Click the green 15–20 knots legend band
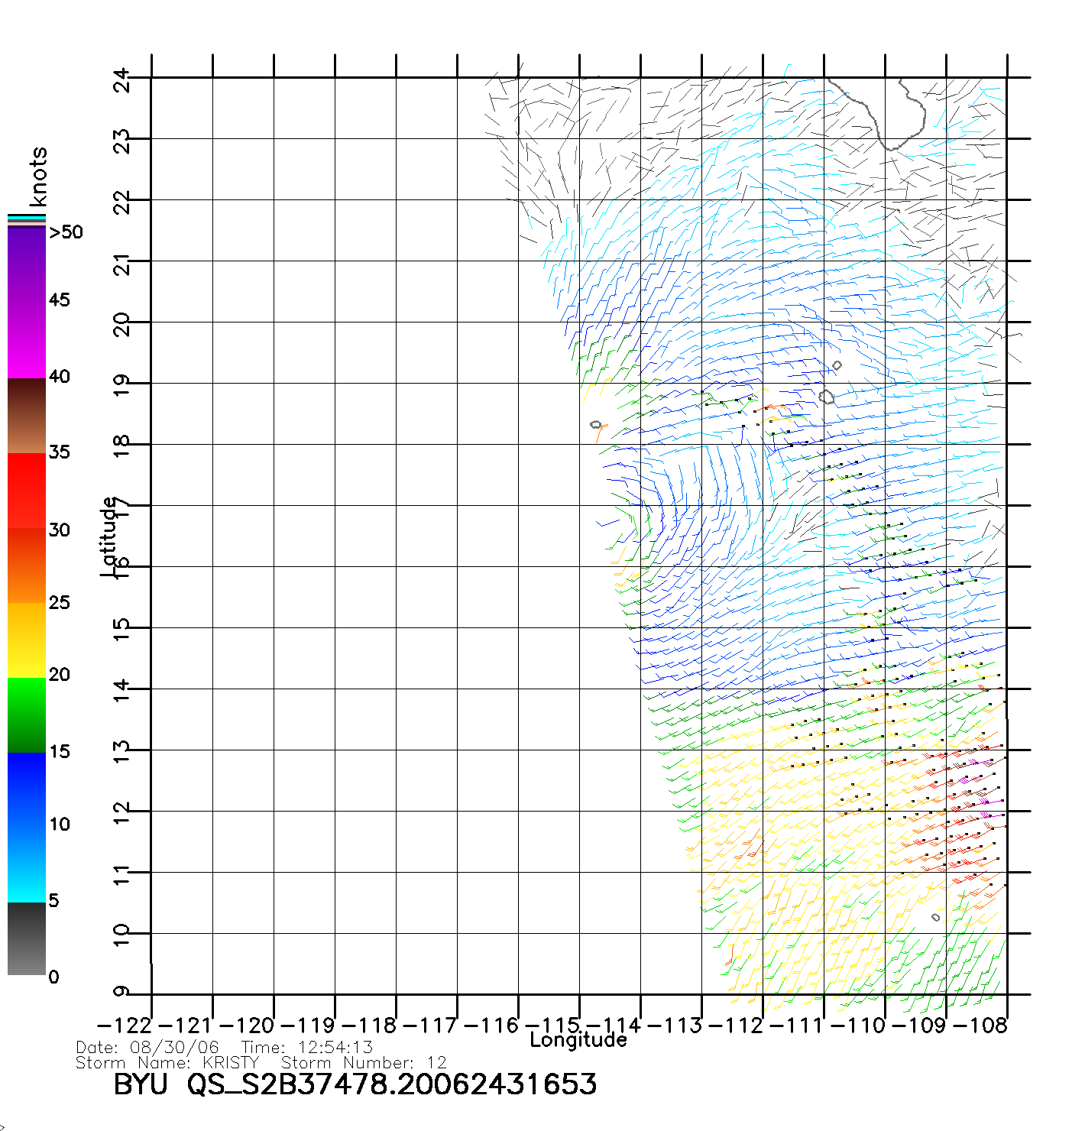 26,715
